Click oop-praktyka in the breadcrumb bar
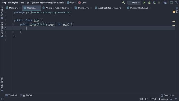Image resolution: width=179 pixels, height=101 pixels. pos(10,3)
